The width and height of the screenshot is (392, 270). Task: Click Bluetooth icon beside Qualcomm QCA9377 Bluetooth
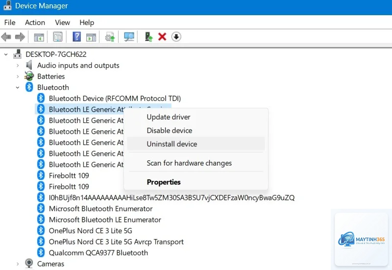click(x=41, y=252)
